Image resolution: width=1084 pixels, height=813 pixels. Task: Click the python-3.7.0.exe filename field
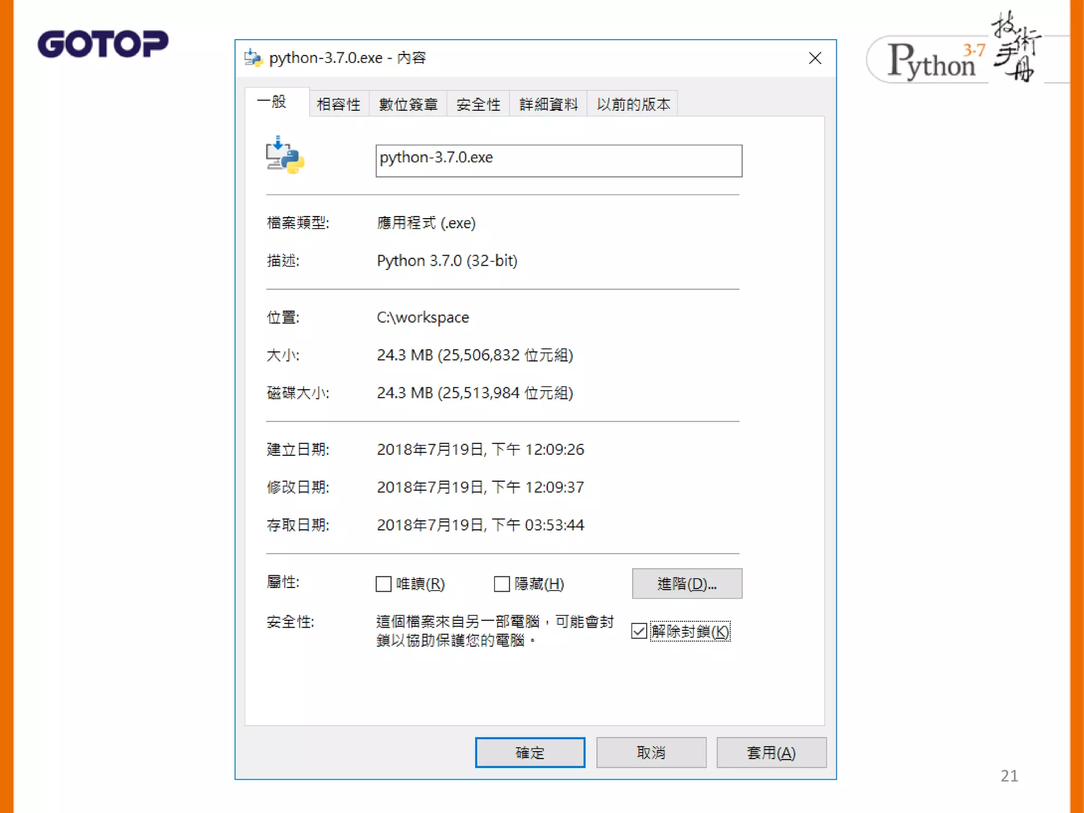click(x=558, y=160)
